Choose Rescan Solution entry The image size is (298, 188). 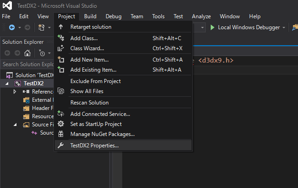click(x=123, y=103)
